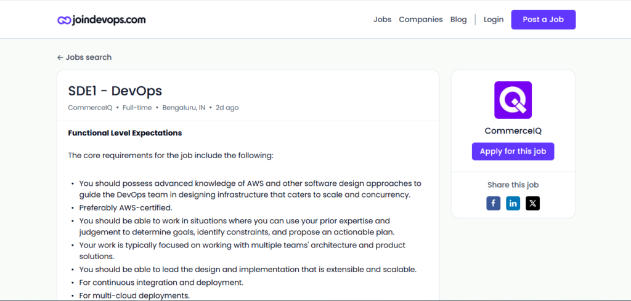The height and width of the screenshot is (301, 631).
Task: Click 'For multi-cloud deployments.' bullet
Action: (x=134, y=296)
